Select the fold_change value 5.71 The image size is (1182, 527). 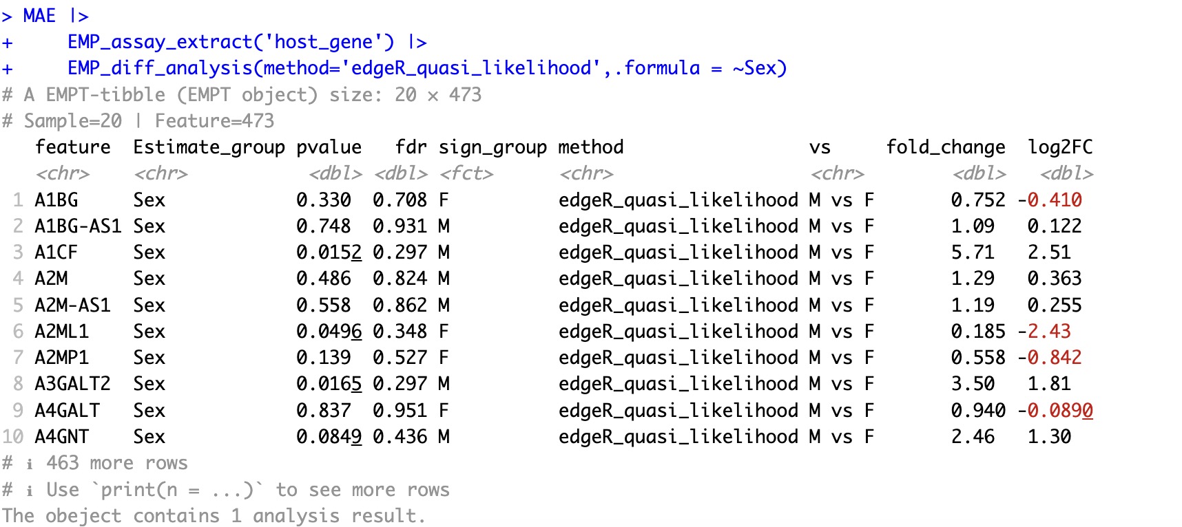973,252
